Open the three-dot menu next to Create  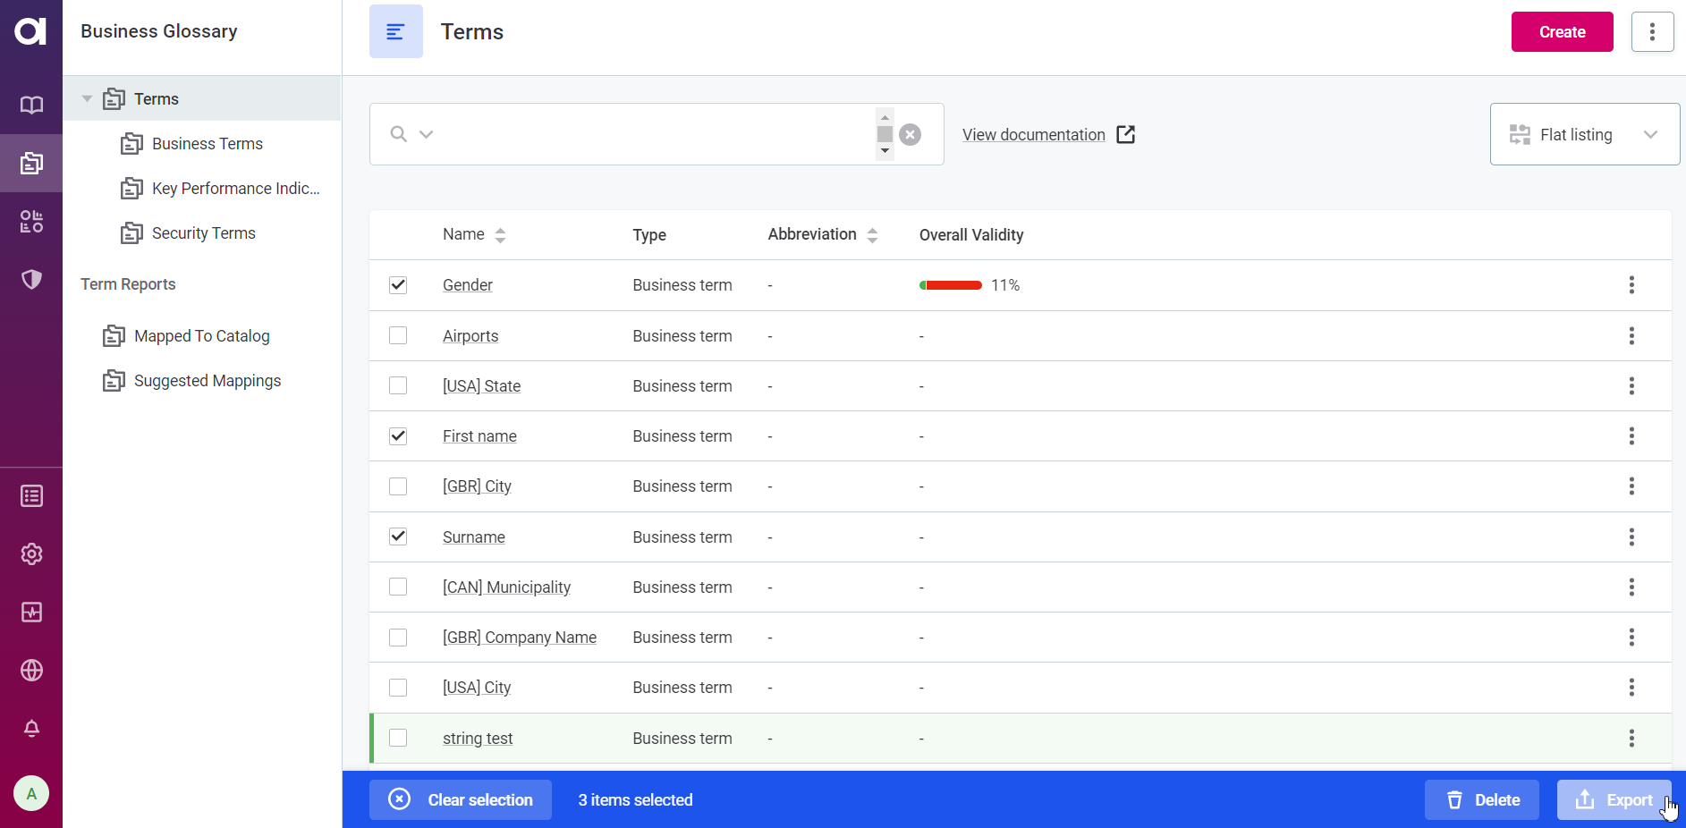coord(1652,31)
